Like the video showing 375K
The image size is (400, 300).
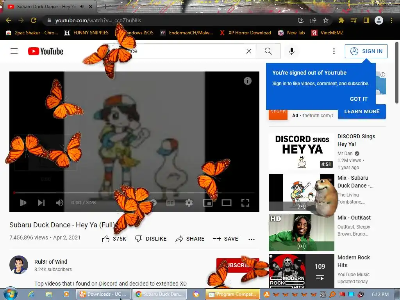click(114, 239)
